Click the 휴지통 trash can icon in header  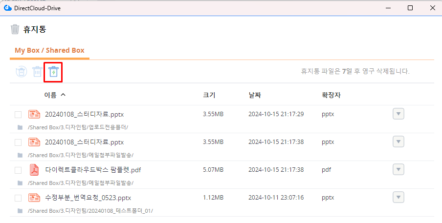[x=15, y=29]
